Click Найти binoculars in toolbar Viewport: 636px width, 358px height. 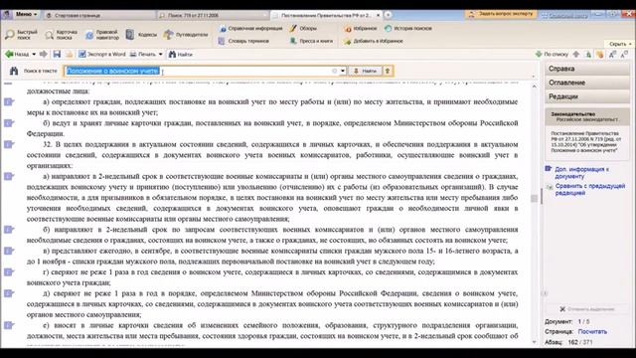pyautogui.click(x=181, y=54)
